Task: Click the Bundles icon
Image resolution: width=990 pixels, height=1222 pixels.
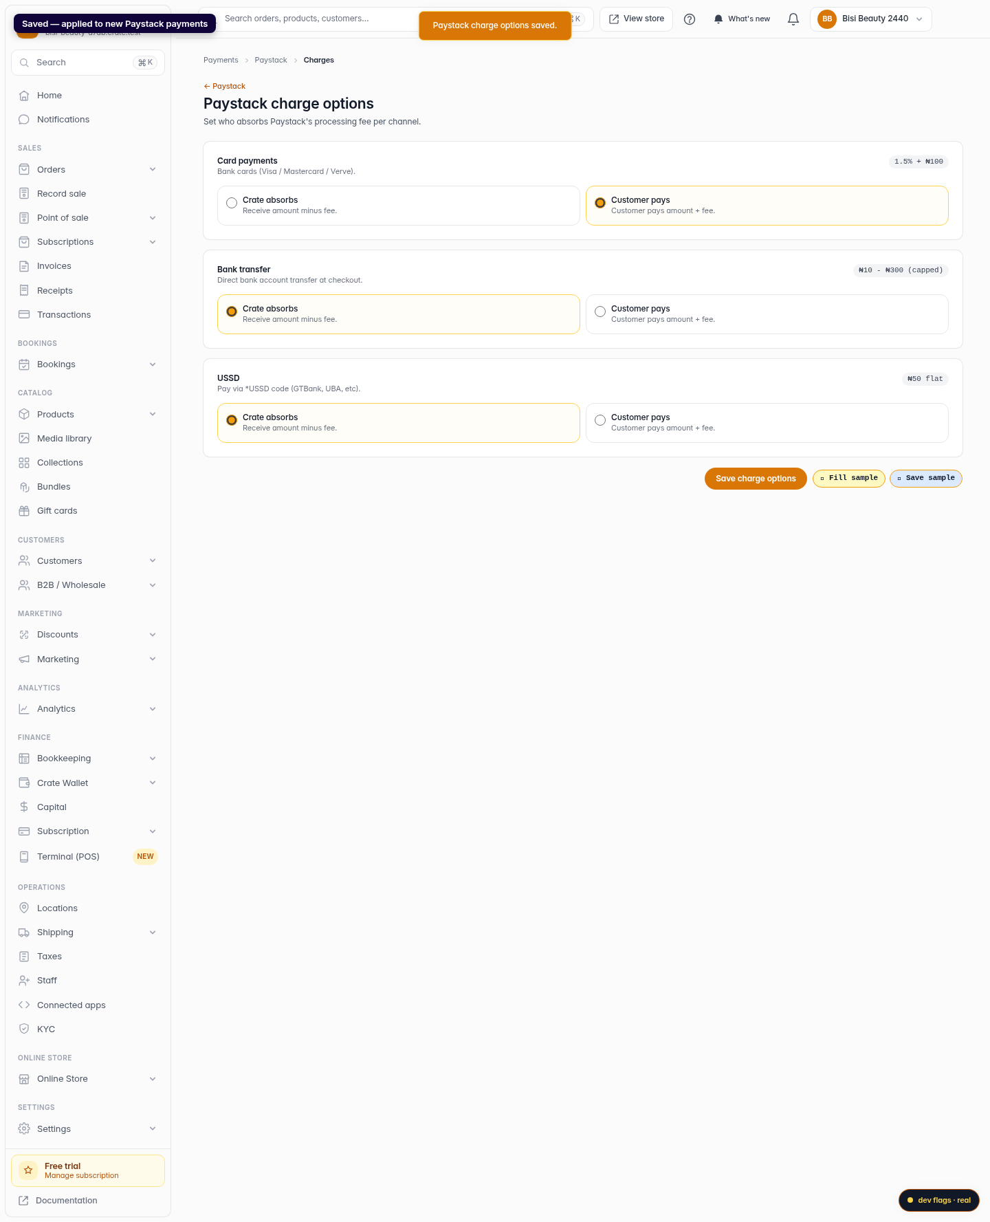Action: (24, 487)
